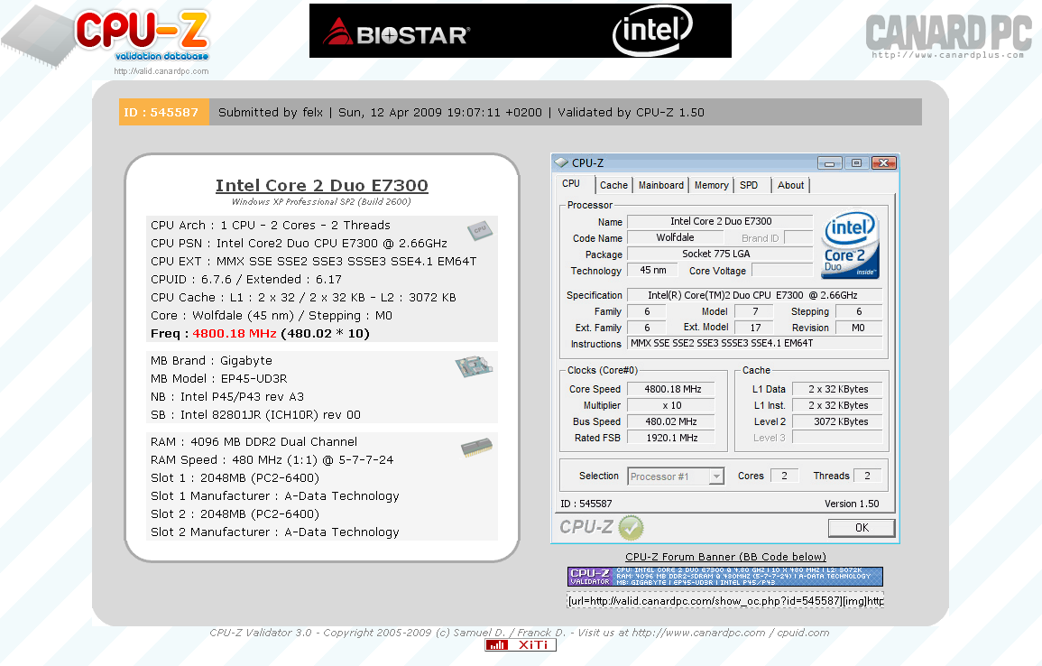Click the Windows XP Professional SP2 subtitle
This screenshot has width=1042, height=666.
(x=321, y=202)
